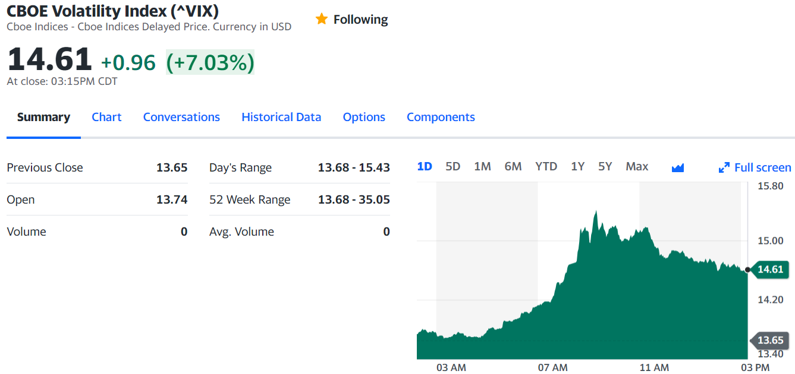Click the Day's Range value 13.68 - 15.43
The width and height of the screenshot is (795, 374).
click(354, 167)
